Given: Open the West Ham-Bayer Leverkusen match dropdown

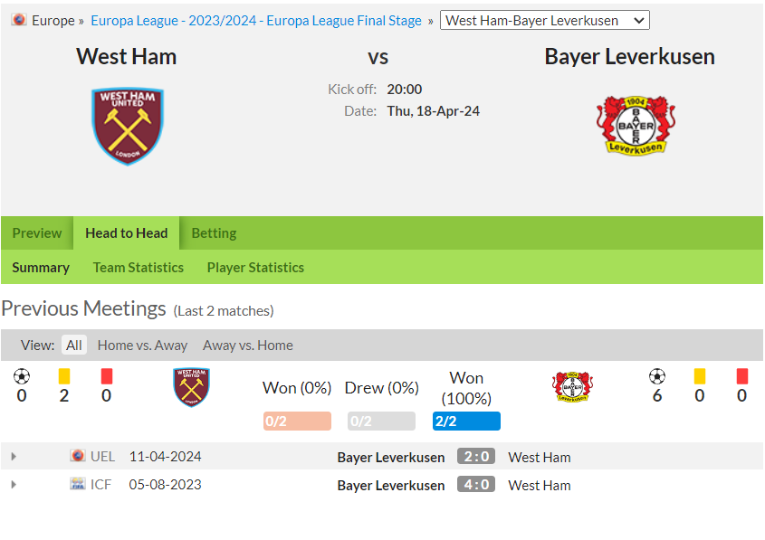Looking at the screenshot, I should click(x=544, y=21).
